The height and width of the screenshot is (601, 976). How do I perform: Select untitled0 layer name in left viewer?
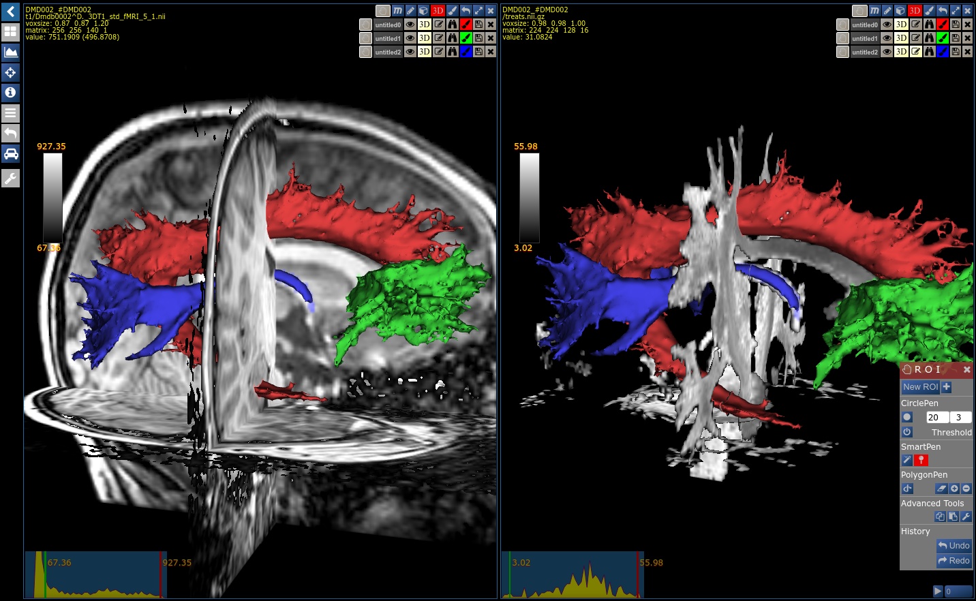pyautogui.click(x=388, y=25)
